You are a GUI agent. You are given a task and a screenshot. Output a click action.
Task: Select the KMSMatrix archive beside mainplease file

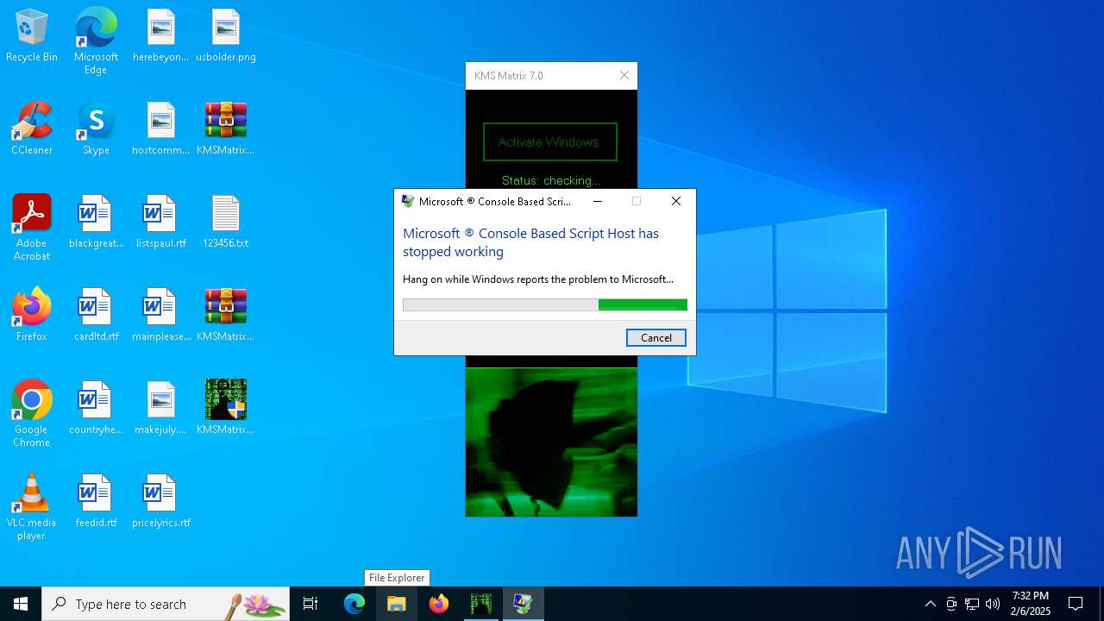click(225, 315)
